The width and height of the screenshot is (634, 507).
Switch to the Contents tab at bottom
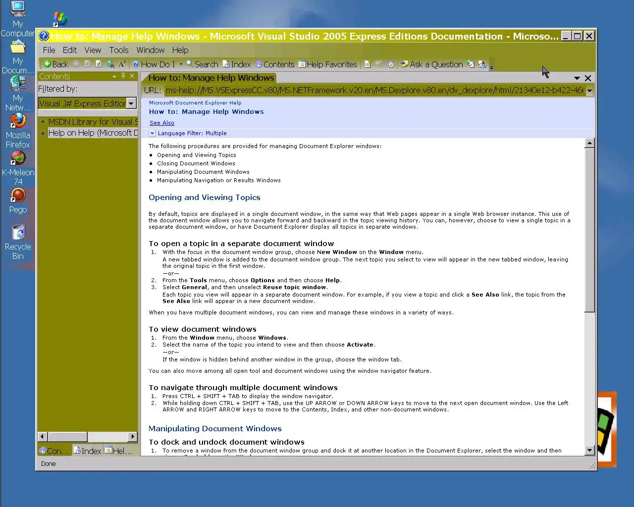pyautogui.click(x=54, y=451)
